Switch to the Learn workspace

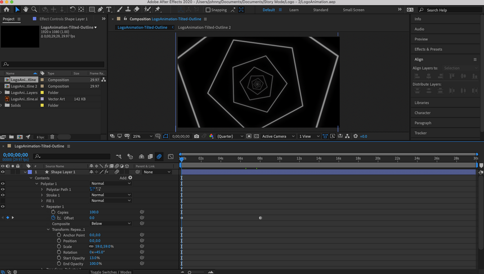(294, 10)
